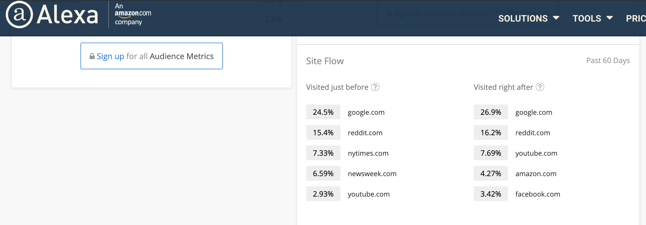Viewport: 646px width, 225px height.
Task: Open newsweek.com in the Site Flow list
Action: pyautogui.click(x=372, y=174)
